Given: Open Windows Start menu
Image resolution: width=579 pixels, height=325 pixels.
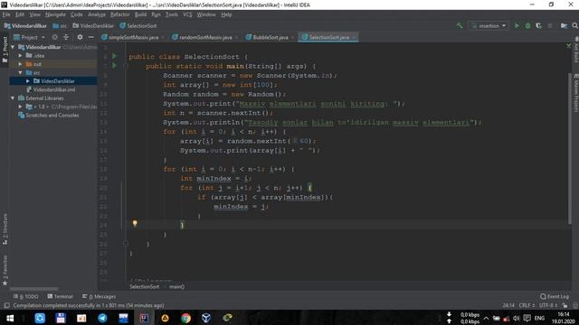Looking at the screenshot, I should [10, 318].
